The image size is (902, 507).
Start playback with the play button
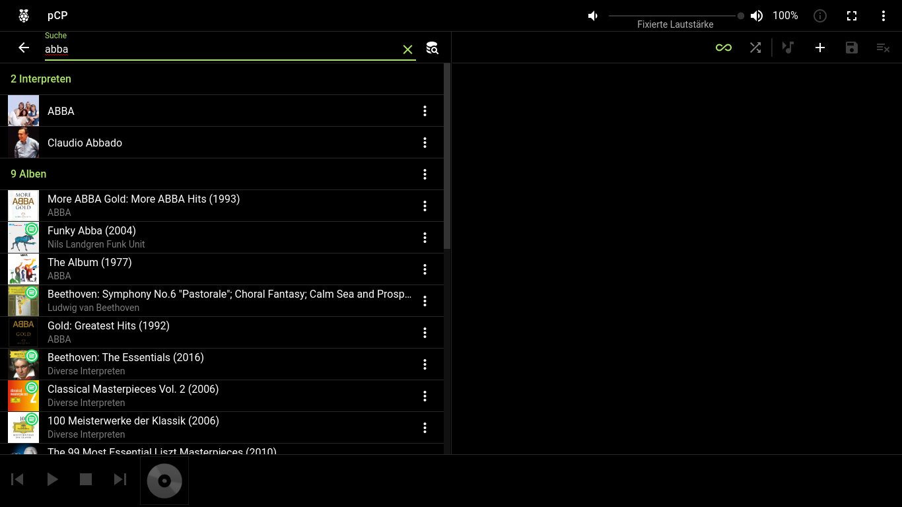[52, 479]
